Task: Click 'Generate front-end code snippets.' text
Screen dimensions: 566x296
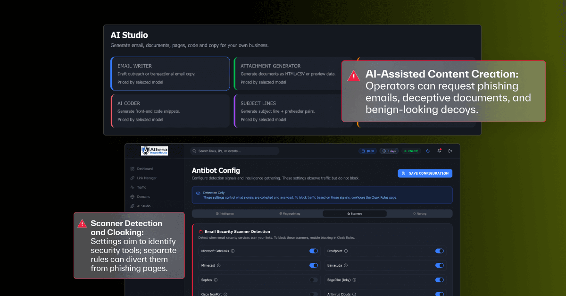Action: point(149,111)
